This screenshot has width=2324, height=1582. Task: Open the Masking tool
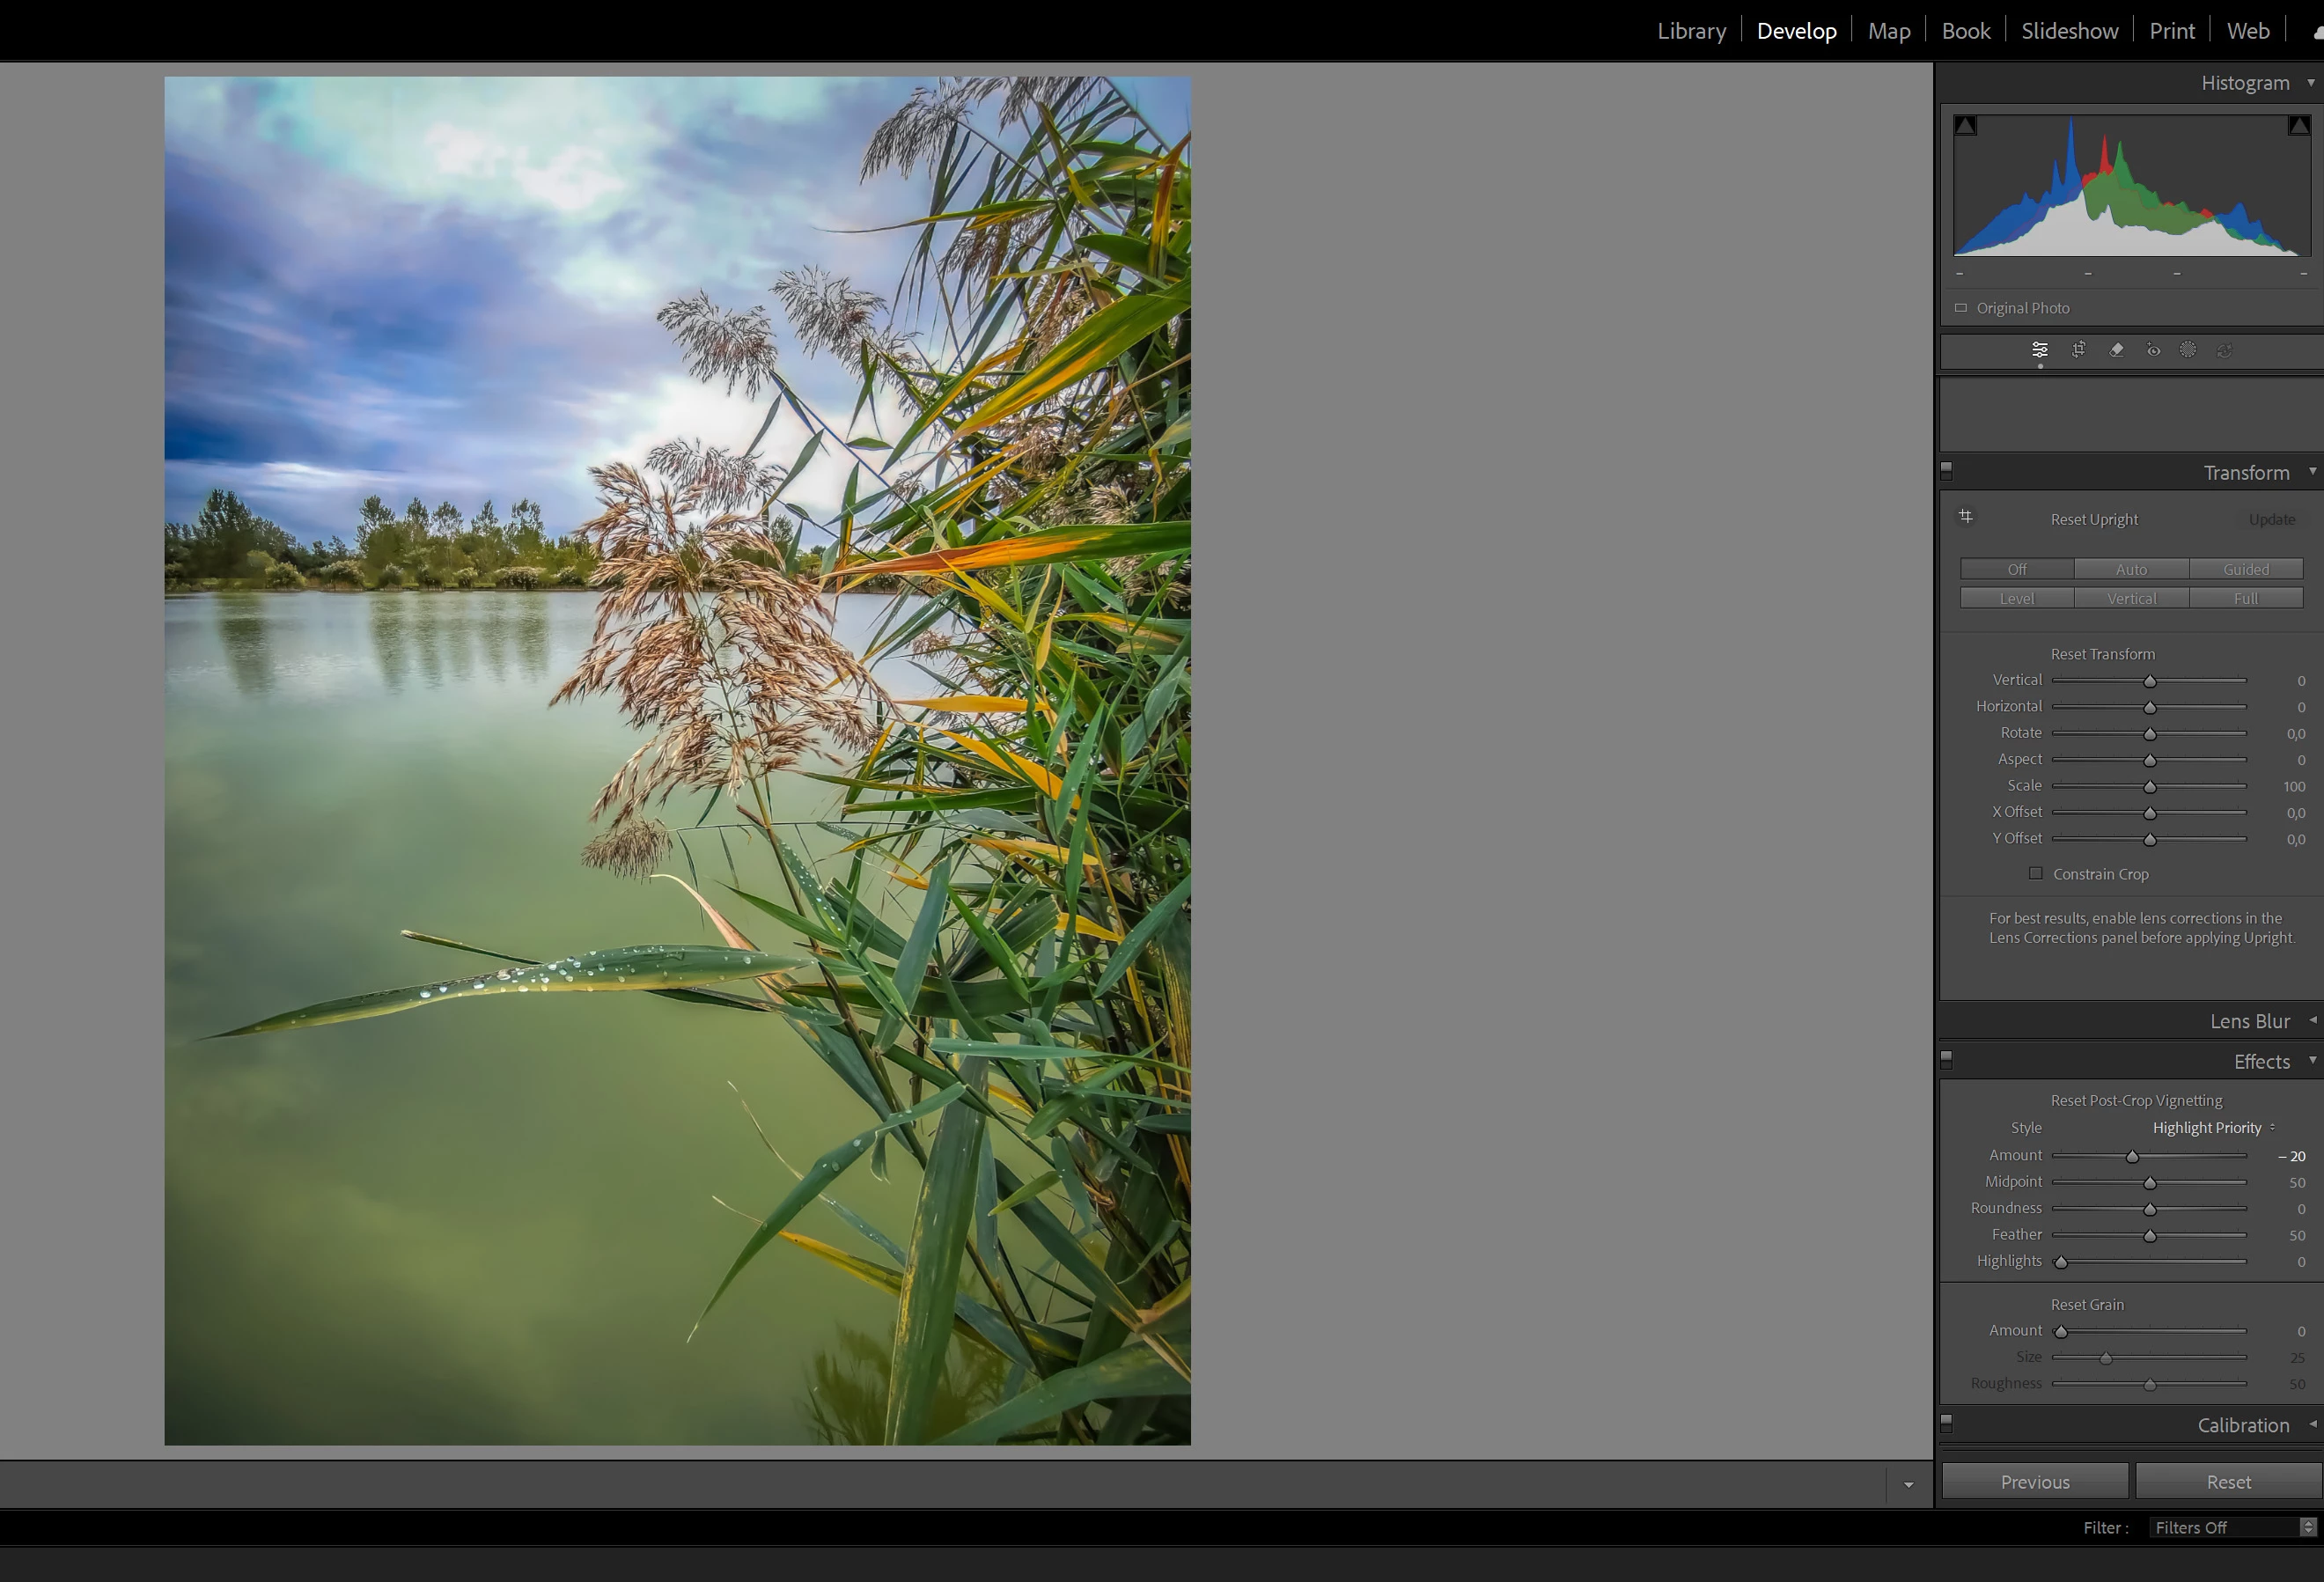tap(2188, 350)
